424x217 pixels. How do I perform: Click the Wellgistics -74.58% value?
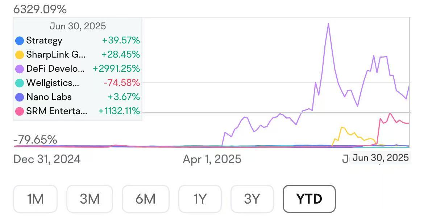click(122, 83)
